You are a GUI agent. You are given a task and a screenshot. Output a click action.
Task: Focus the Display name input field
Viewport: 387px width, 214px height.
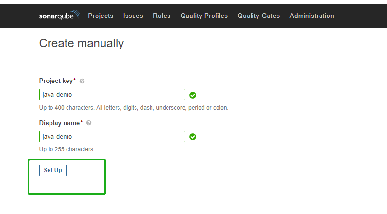[x=112, y=136]
